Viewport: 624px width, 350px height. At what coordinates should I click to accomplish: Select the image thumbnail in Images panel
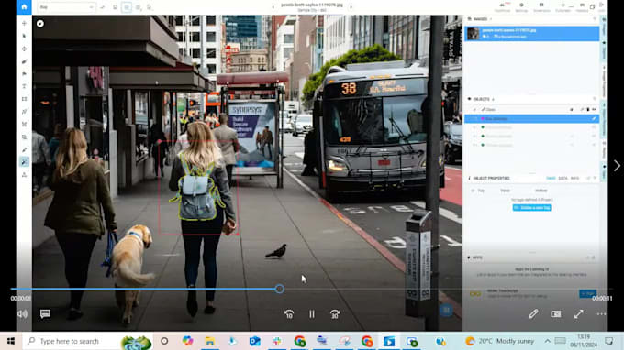474,33
